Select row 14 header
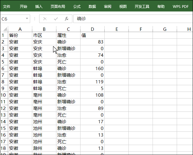Image resolution: width=193 pixels, height=155 pixels. pos(4,122)
